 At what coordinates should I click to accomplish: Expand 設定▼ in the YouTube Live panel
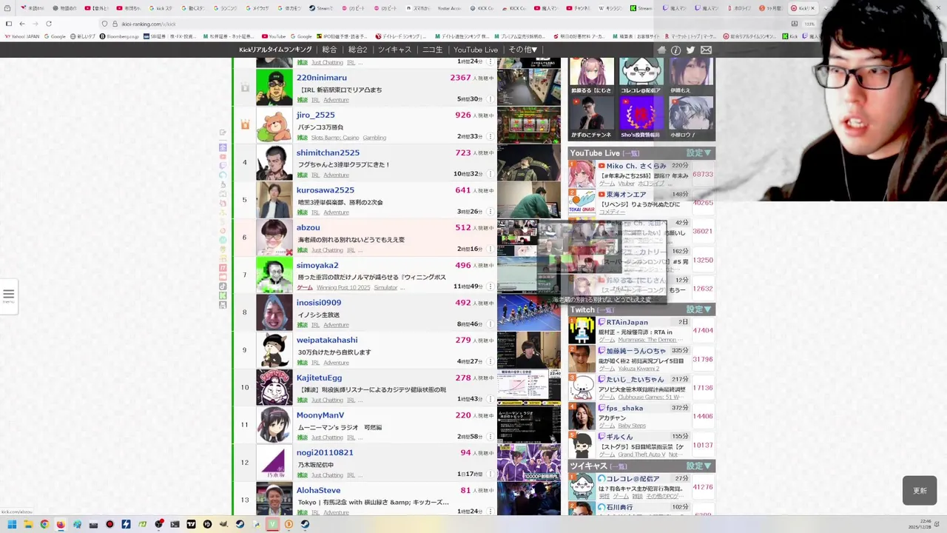(x=698, y=153)
